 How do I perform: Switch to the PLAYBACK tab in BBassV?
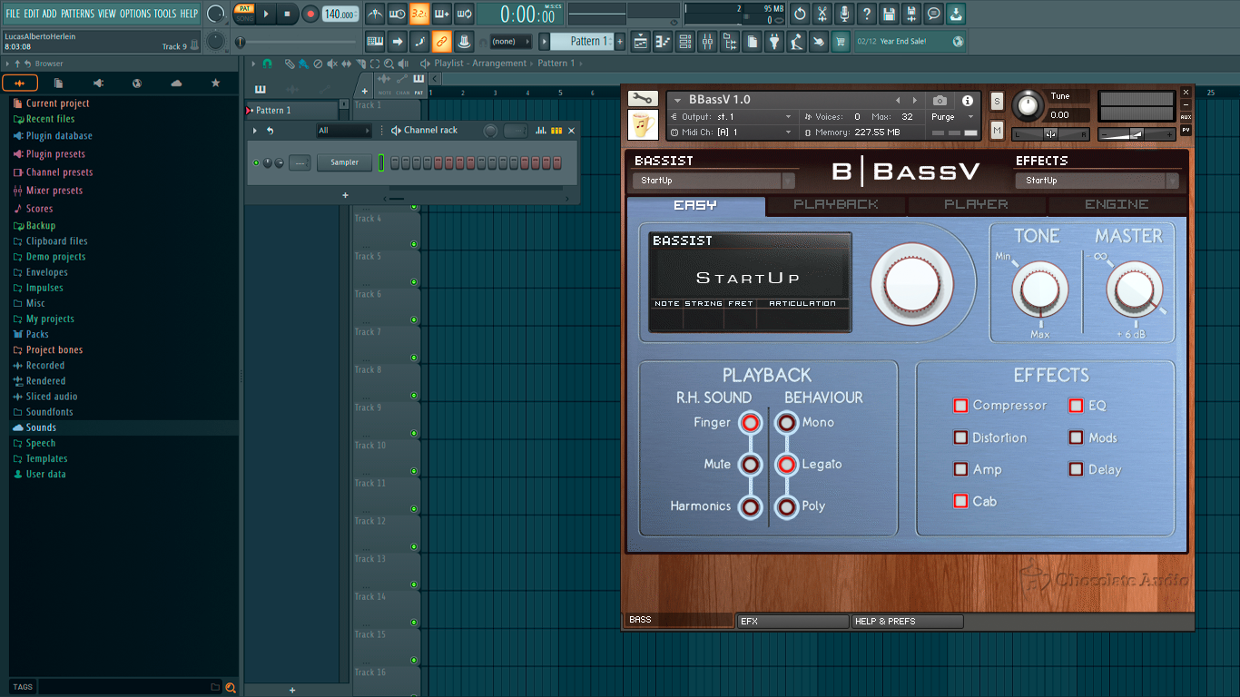836,205
